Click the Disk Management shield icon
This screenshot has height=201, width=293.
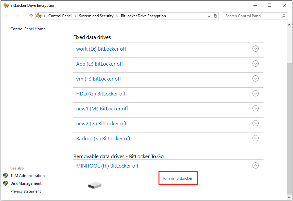coord(6,183)
